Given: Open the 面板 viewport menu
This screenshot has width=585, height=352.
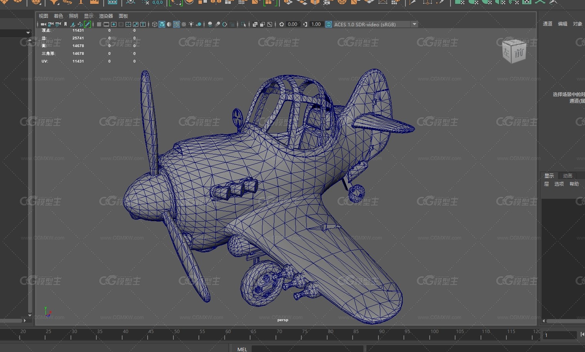Looking at the screenshot, I should click(x=123, y=16).
